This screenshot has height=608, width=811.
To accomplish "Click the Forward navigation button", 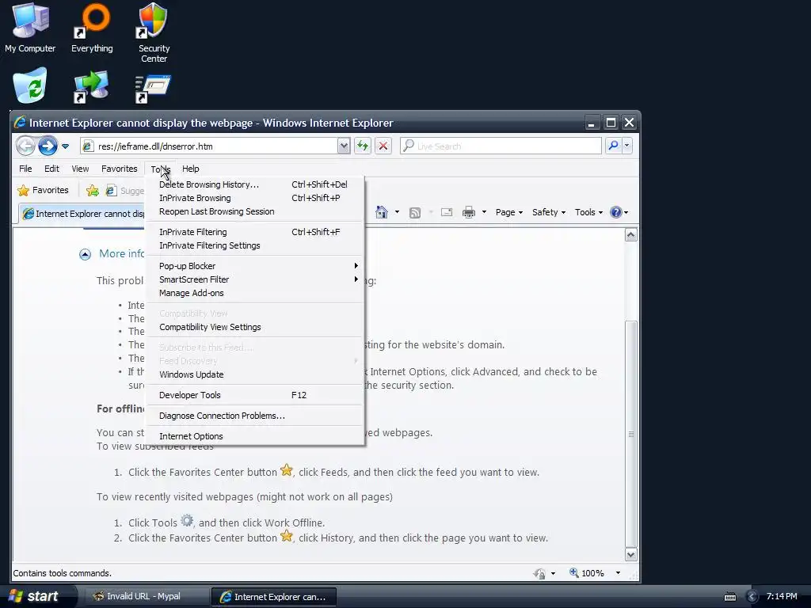I will (x=48, y=146).
